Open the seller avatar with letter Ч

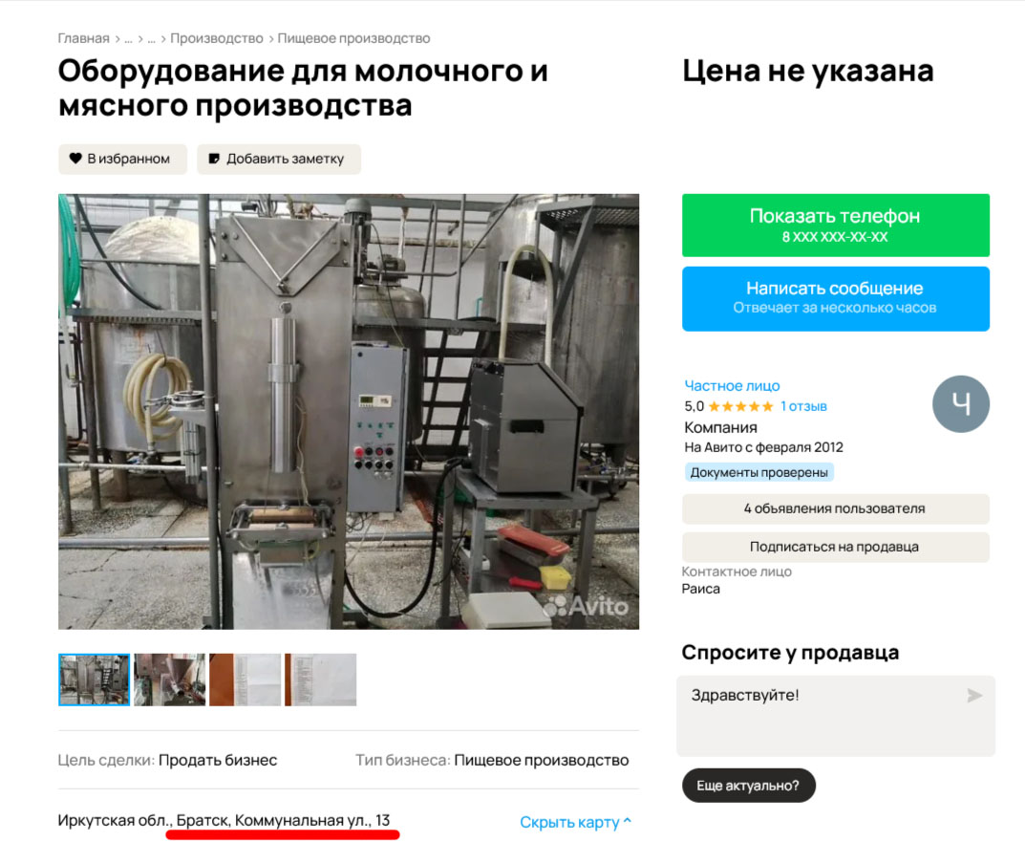click(960, 404)
